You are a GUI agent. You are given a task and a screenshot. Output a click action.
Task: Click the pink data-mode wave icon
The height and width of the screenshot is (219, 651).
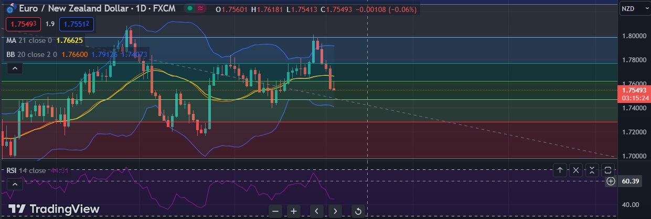[200, 9]
